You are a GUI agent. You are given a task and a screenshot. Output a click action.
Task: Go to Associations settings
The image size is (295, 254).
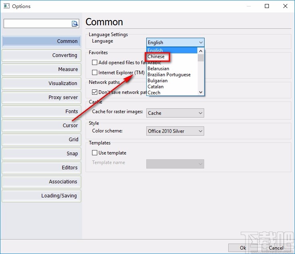(x=41, y=182)
